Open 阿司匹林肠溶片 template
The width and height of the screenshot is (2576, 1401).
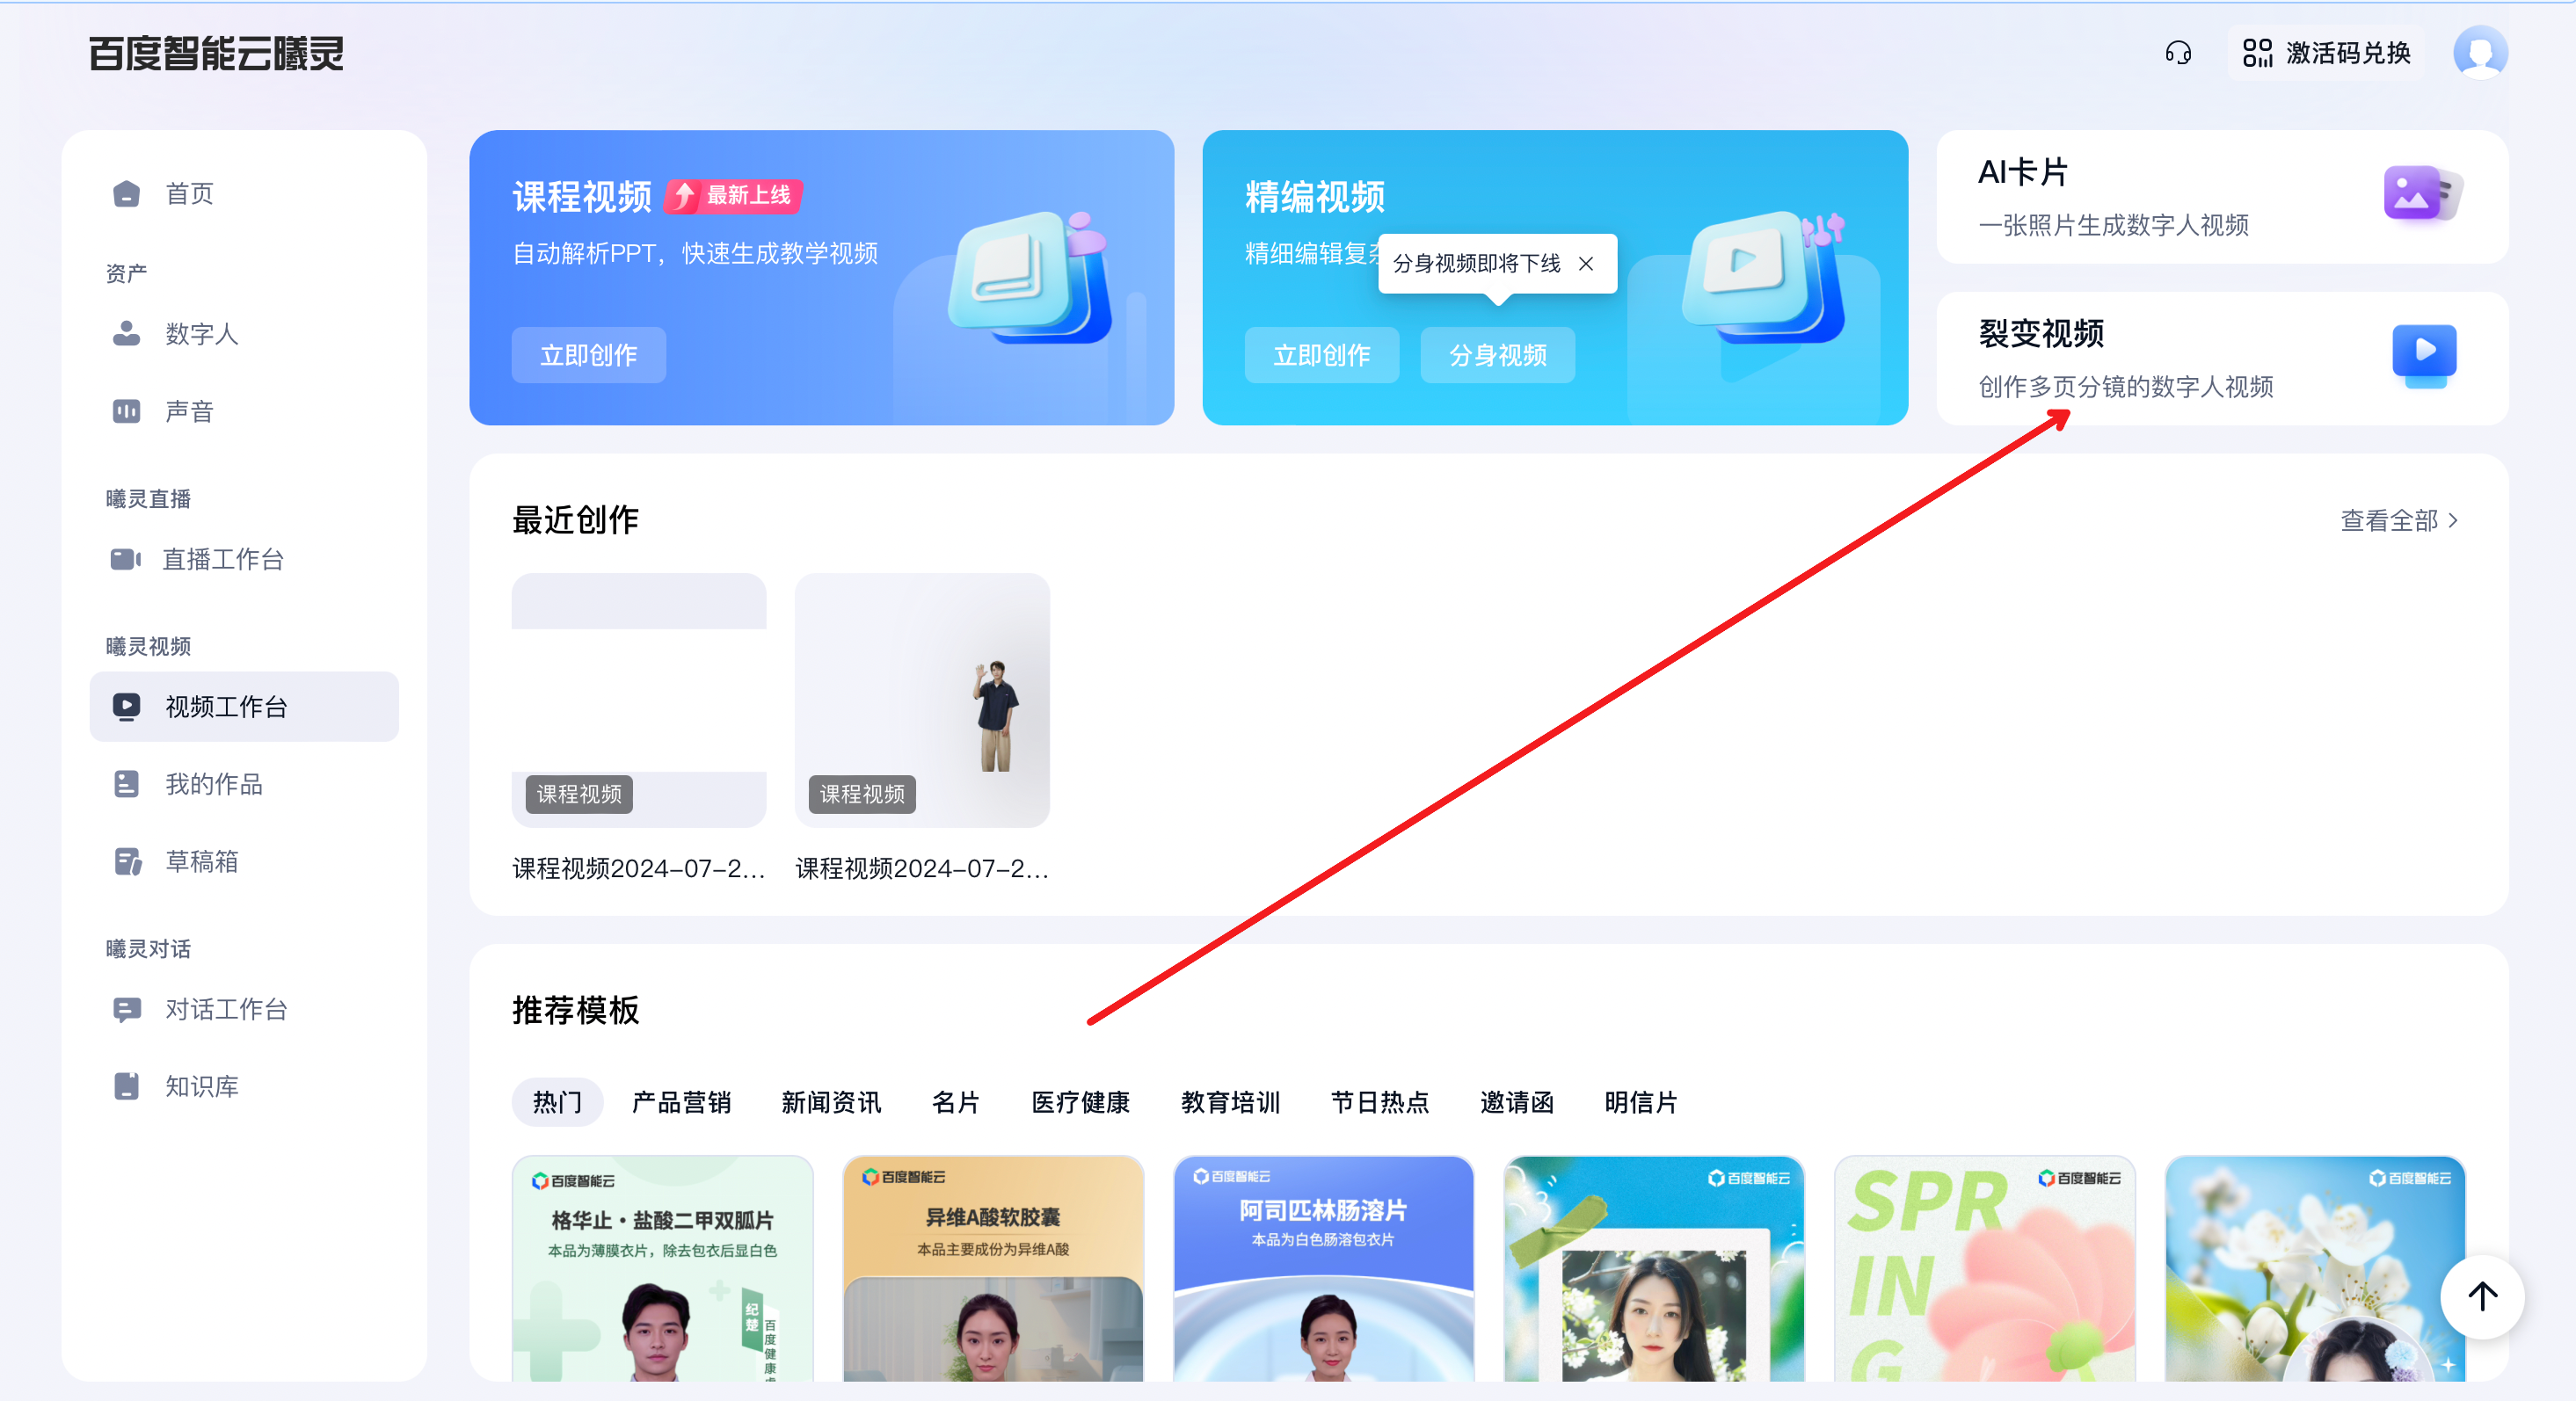[x=1323, y=1268]
